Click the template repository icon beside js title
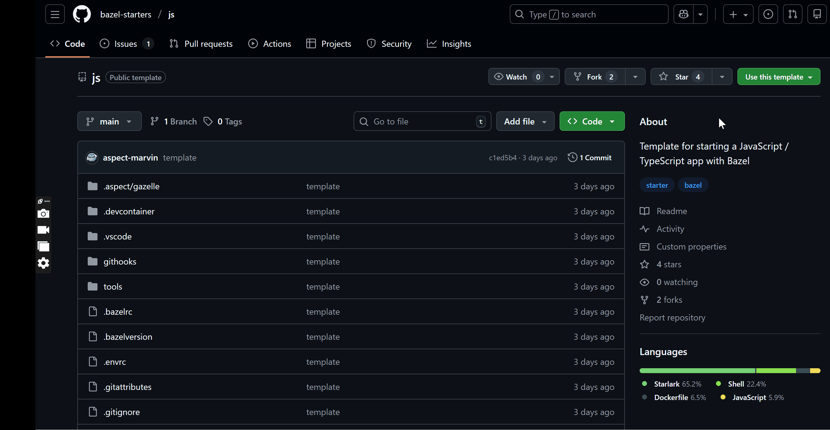 pos(82,77)
